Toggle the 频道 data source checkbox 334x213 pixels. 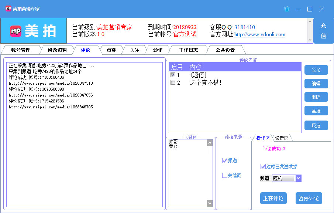[x=224, y=160]
